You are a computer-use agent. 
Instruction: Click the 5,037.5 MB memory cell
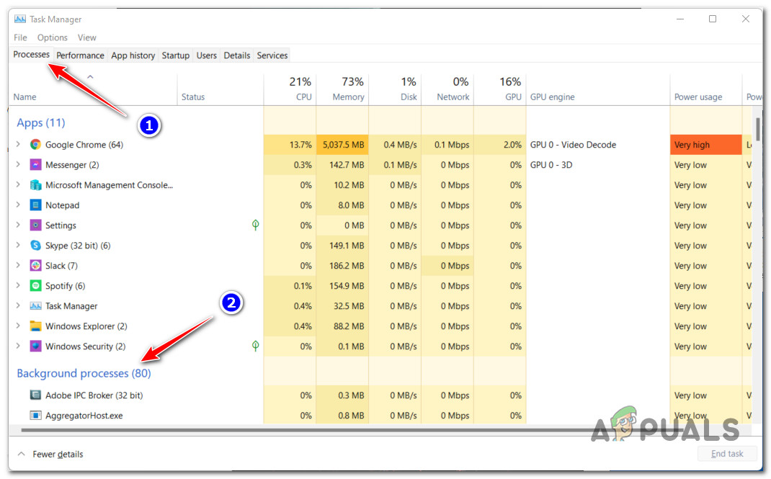tap(342, 145)
